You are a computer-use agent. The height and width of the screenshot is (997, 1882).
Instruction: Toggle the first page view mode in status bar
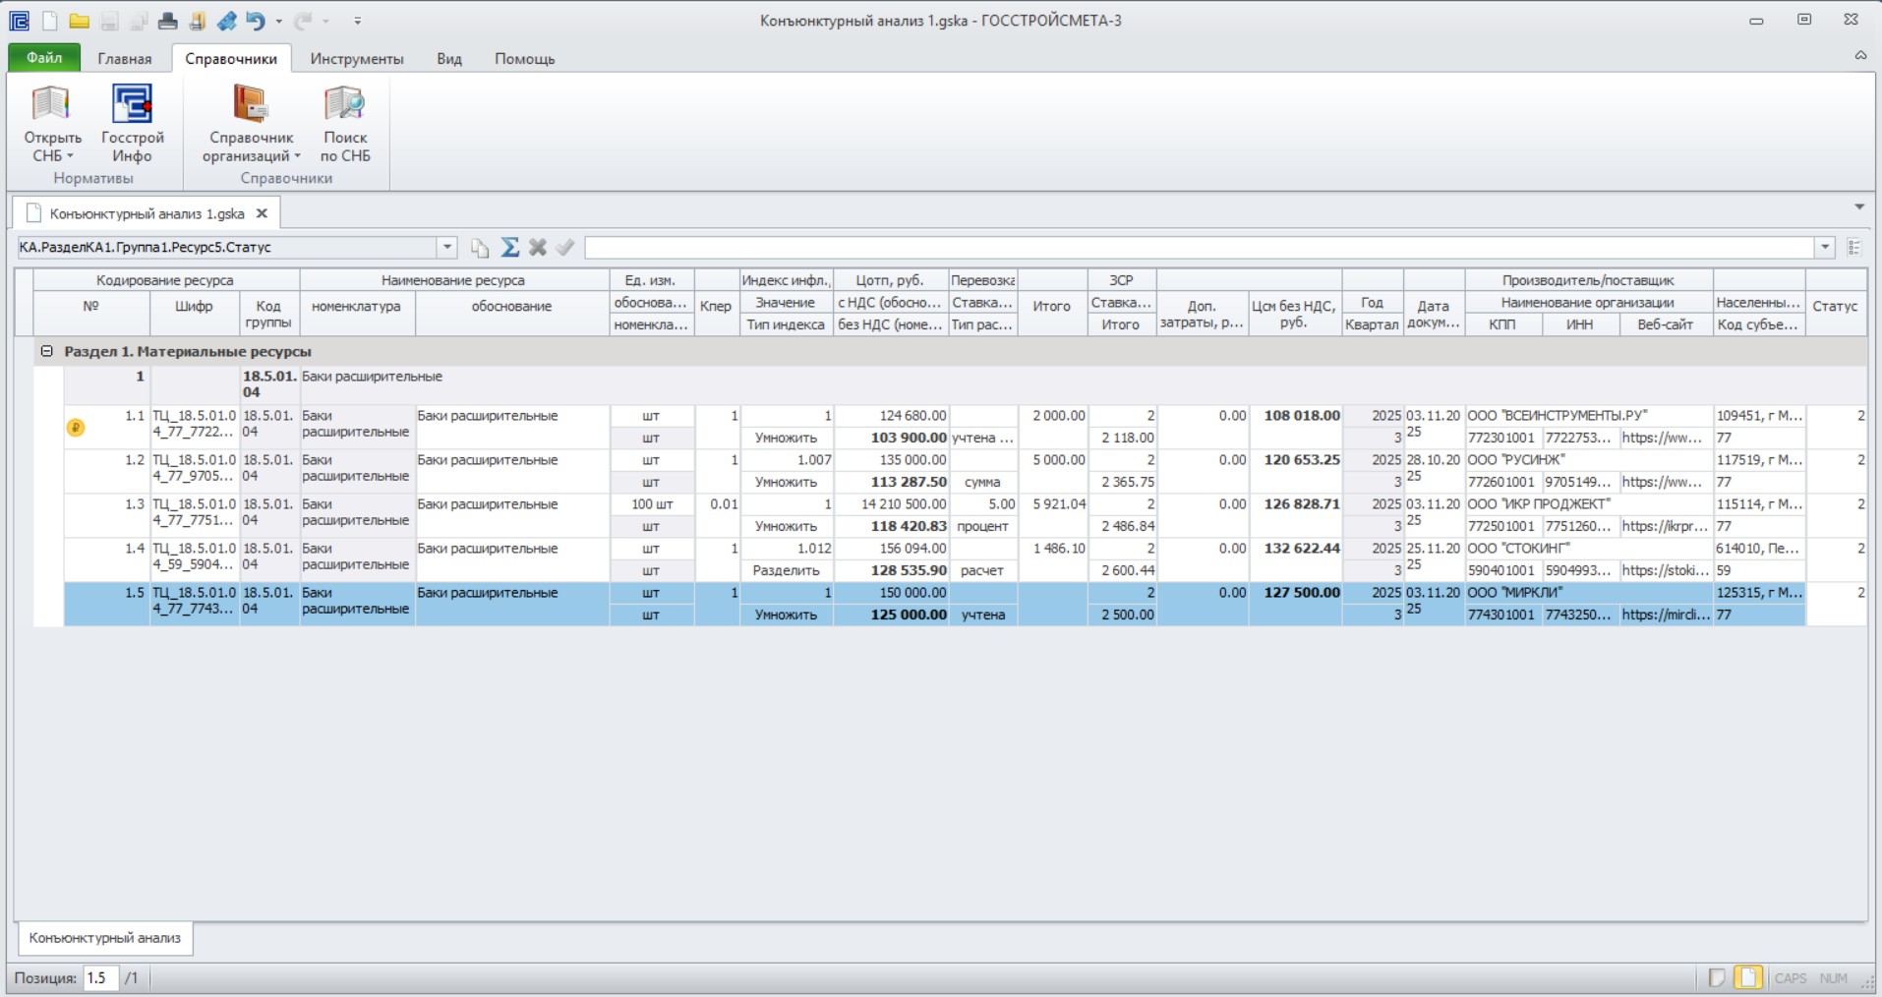click(1717, 978)
